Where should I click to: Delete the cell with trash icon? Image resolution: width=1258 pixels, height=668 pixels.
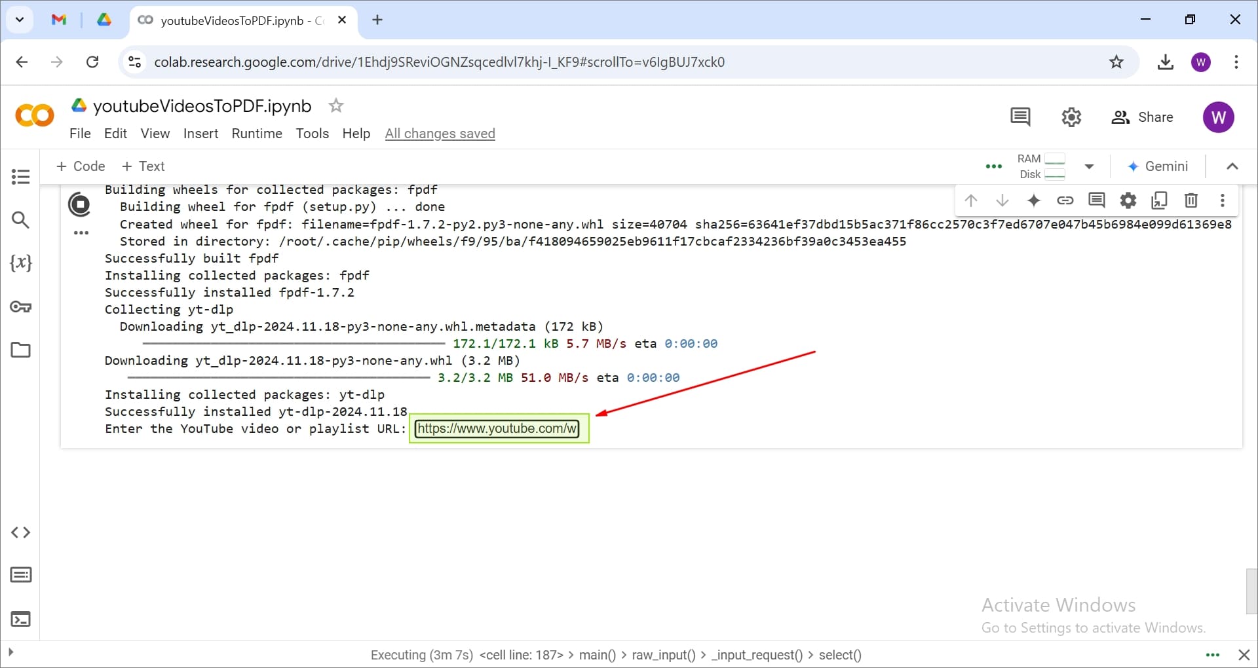click(1191, 200)
